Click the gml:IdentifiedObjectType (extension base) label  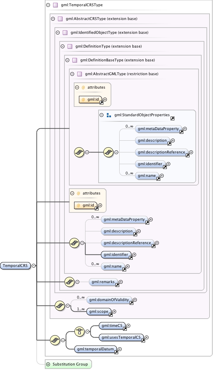pos(110,32)
